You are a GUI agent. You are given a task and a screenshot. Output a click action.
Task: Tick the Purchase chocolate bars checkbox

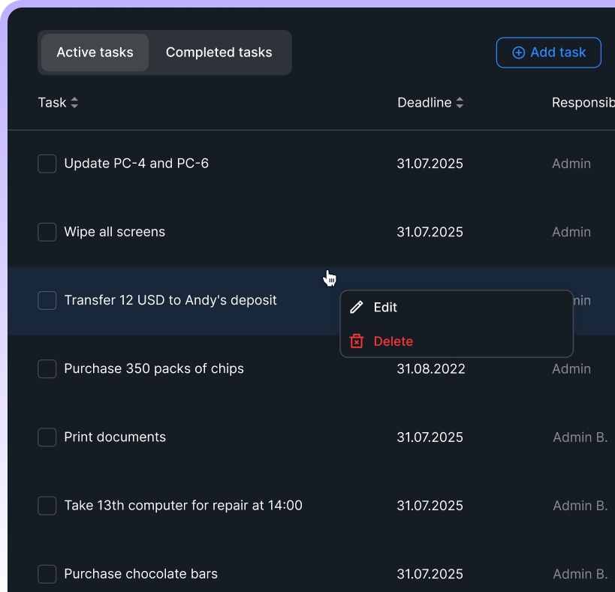click(x=47, y=574)
